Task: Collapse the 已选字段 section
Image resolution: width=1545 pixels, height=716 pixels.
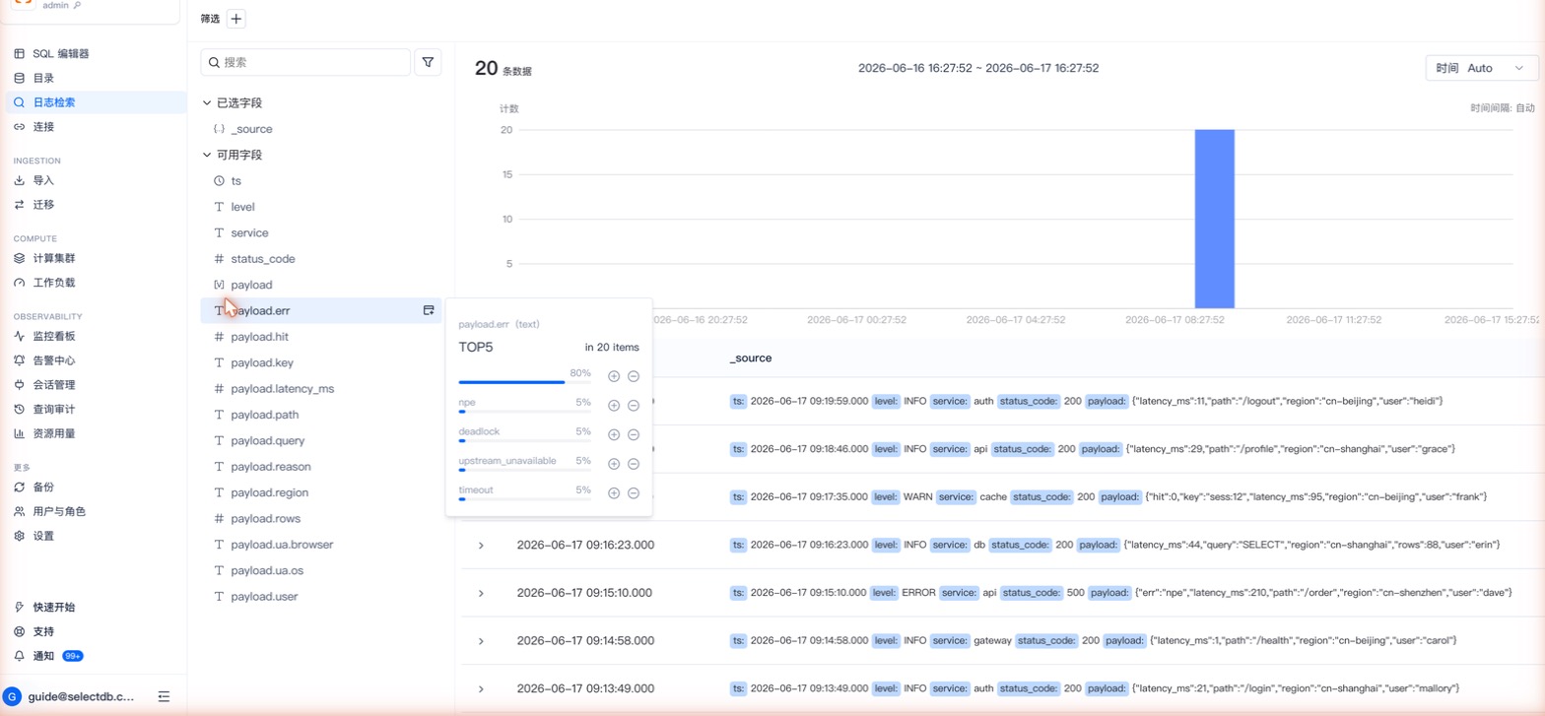Action: [207, 102]
